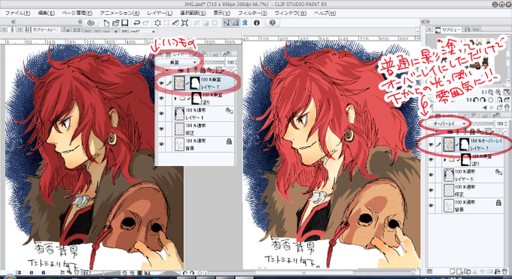The image size is (512, 279).
Task: Hide 塗り folder in right layer panel
Action: pos(431,160)
